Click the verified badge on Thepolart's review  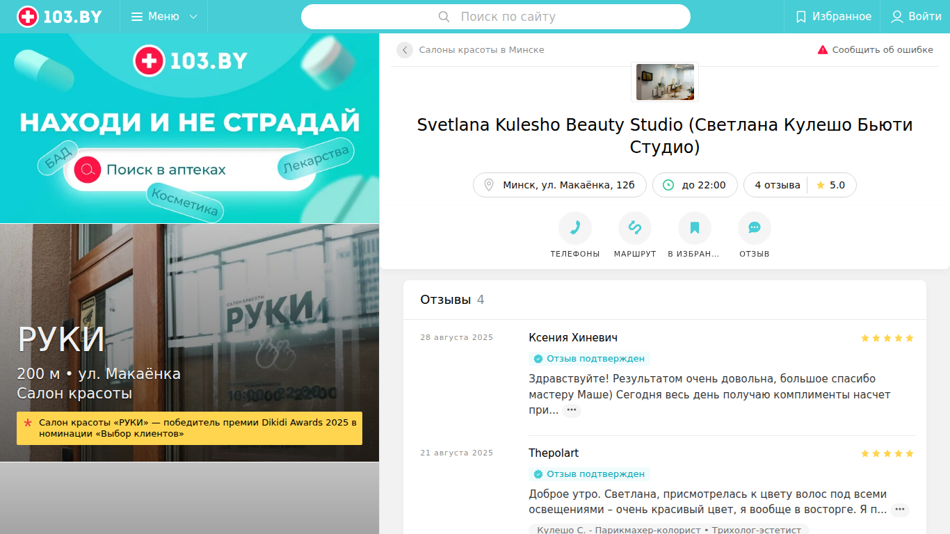pyautogui.click(x=589, y=474)
